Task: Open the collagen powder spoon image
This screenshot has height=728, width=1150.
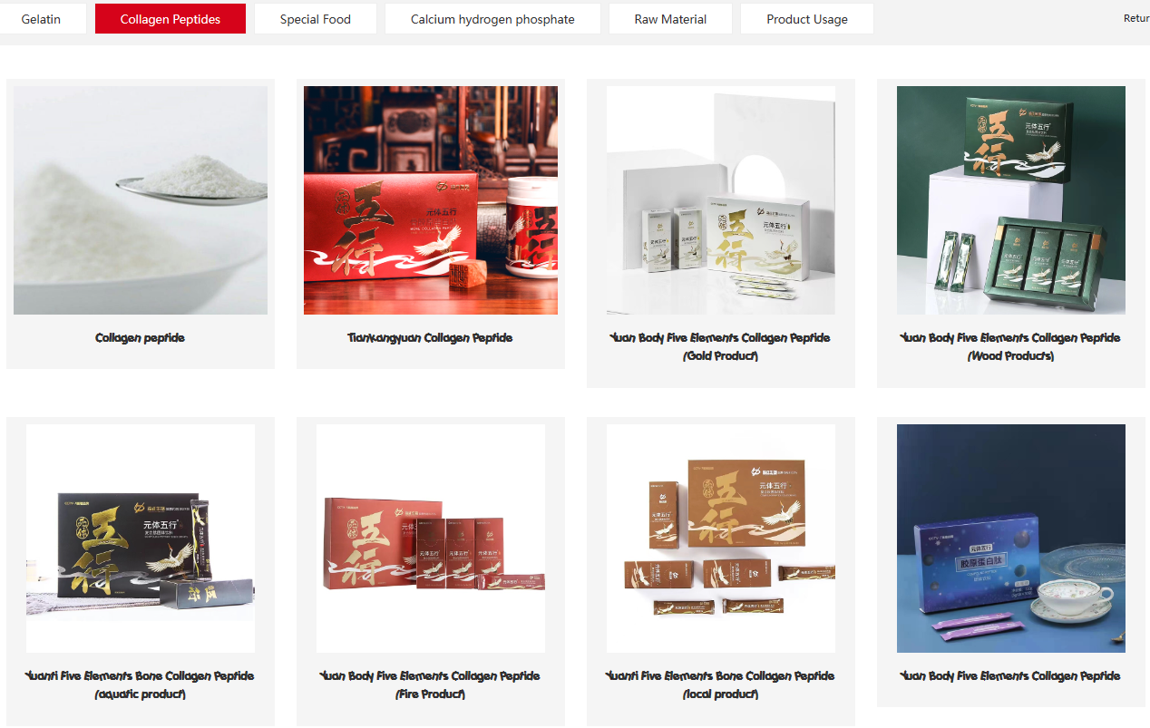Action: 141,200
